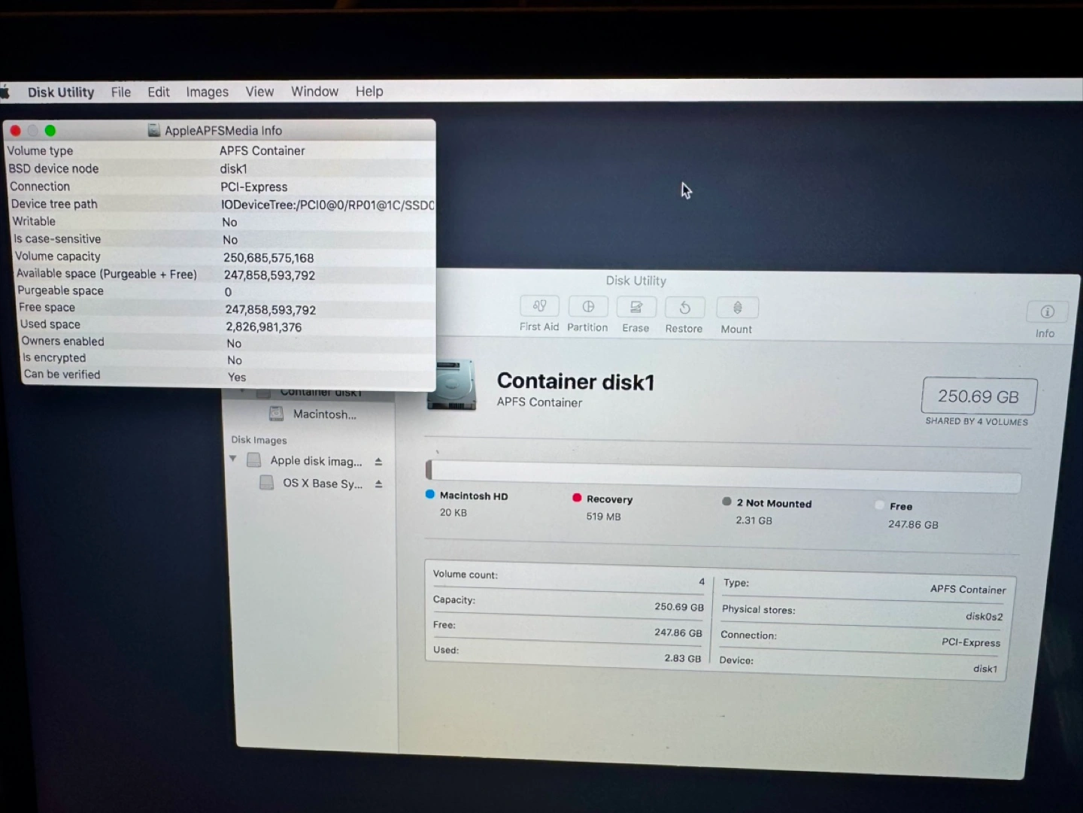The width and height of the screenshot is (1083, 813).
Task: Click the Physical stores disk0s2 value
Action: [984, 617]
